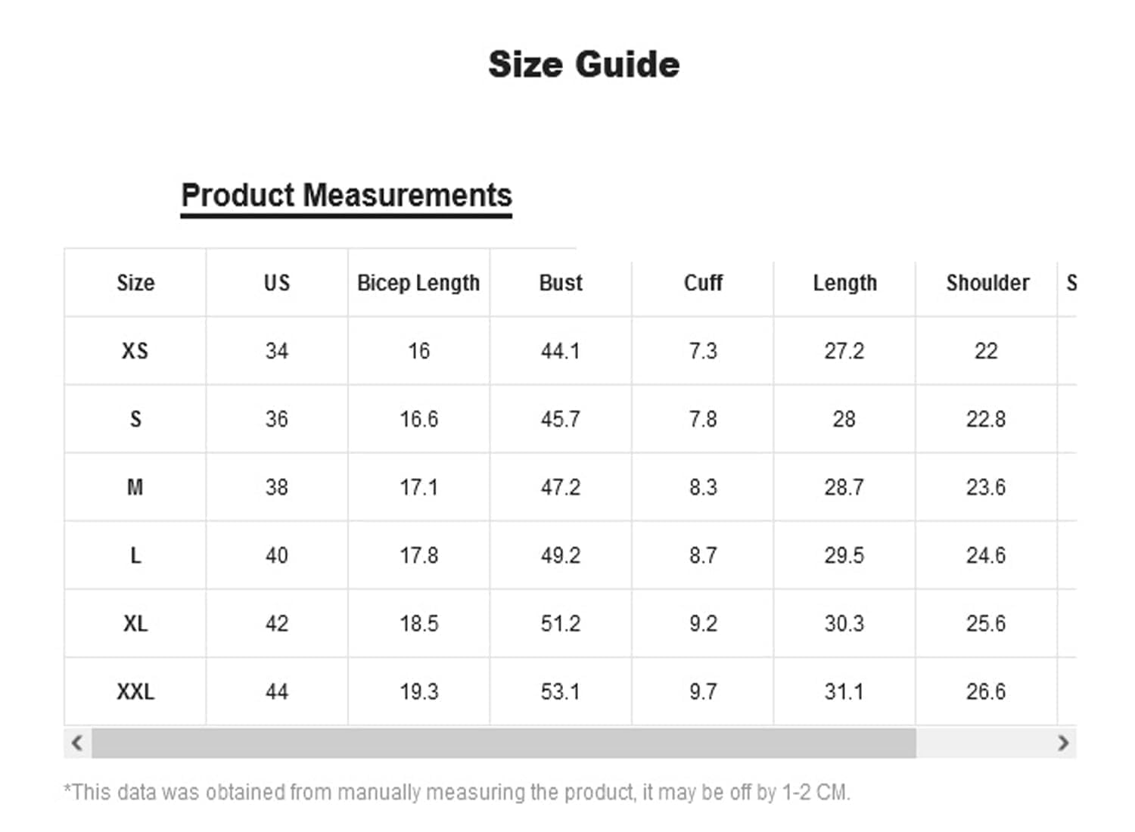Click the Bicep Length column header
The height and width of the screenshot is (832, 1135).
[418, 283]
